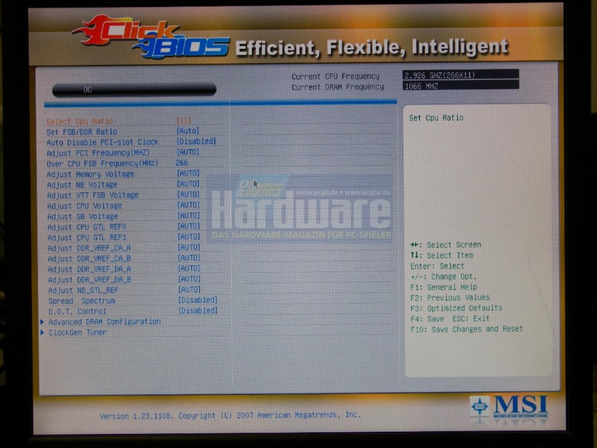Select Auto Disable PCI-slot Clock option

103,142
